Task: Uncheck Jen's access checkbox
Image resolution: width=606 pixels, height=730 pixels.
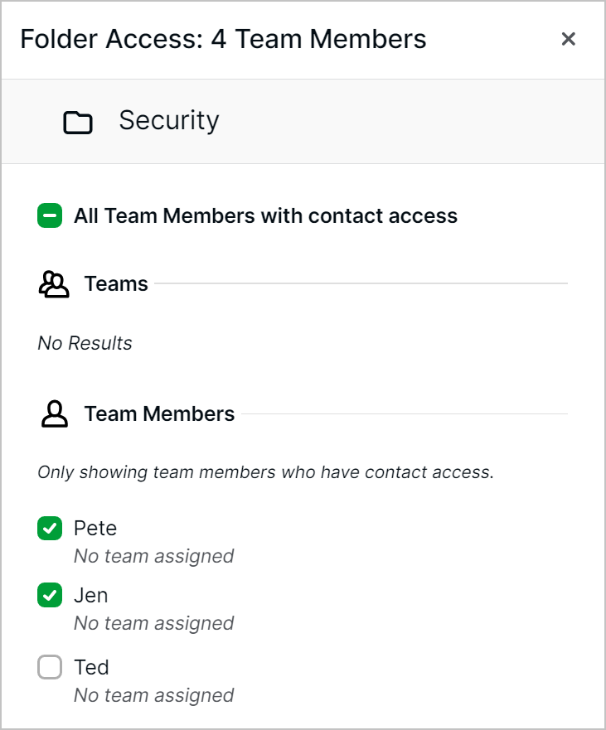Action: coord(50,595)
